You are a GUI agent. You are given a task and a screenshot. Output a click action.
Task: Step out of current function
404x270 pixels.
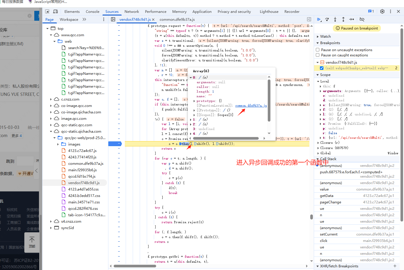tap(343, 19)
